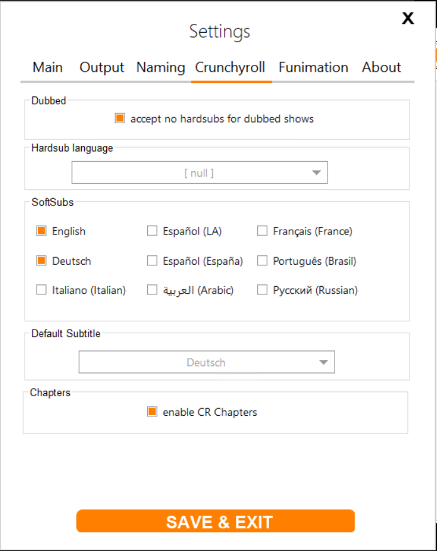Enable the Arabic (العربية) softsub
The height and width of the screenshot is (551, 437).
[152, 290]
